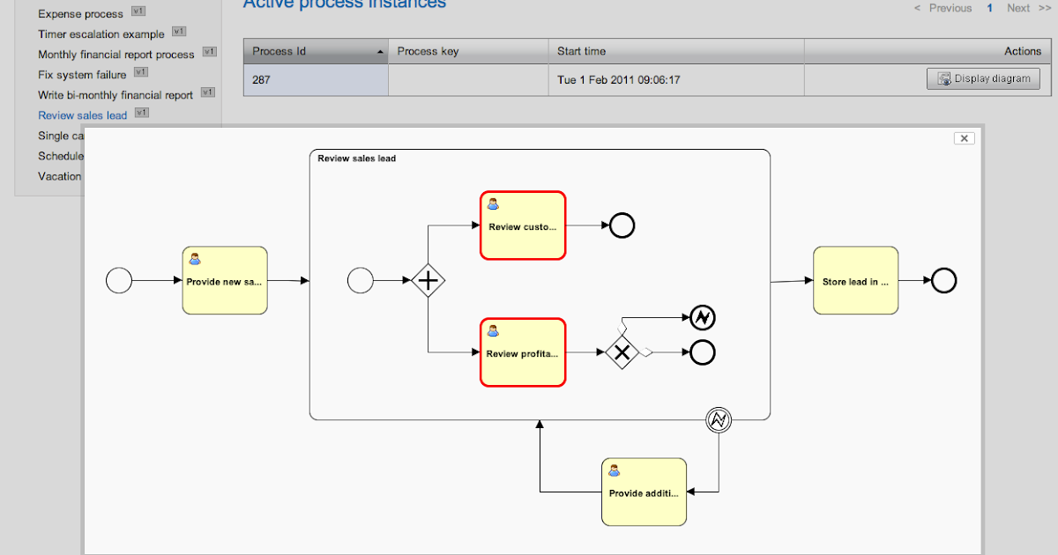Screen dimensions: 1058x555
Task: Click the user icon on "Provide new sa..." task
Action: (195, 258)
